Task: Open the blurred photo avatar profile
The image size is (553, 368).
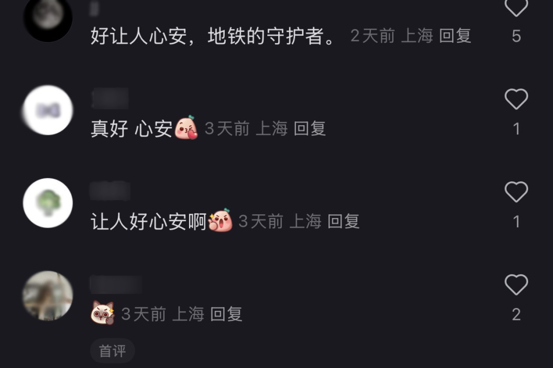Action: coord(48,296)
